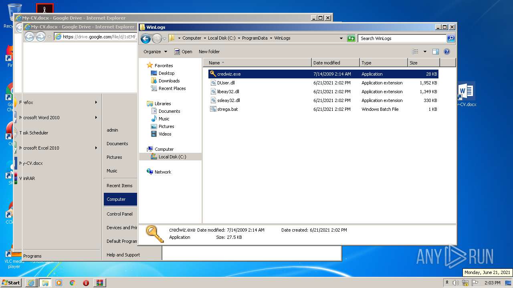The image size is (513, 288).
Task: Click the search magnifier icon in WinLogs
Action: [451, 38]
